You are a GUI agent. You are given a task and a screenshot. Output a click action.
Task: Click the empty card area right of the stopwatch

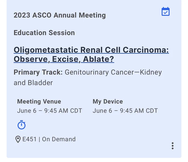click(x=96, y=125)
